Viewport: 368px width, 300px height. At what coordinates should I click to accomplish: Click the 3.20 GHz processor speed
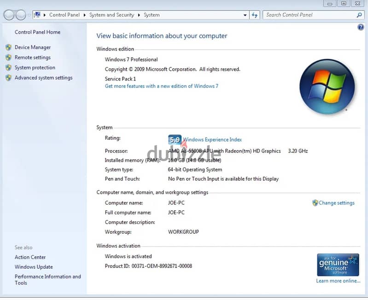[298, 151]
